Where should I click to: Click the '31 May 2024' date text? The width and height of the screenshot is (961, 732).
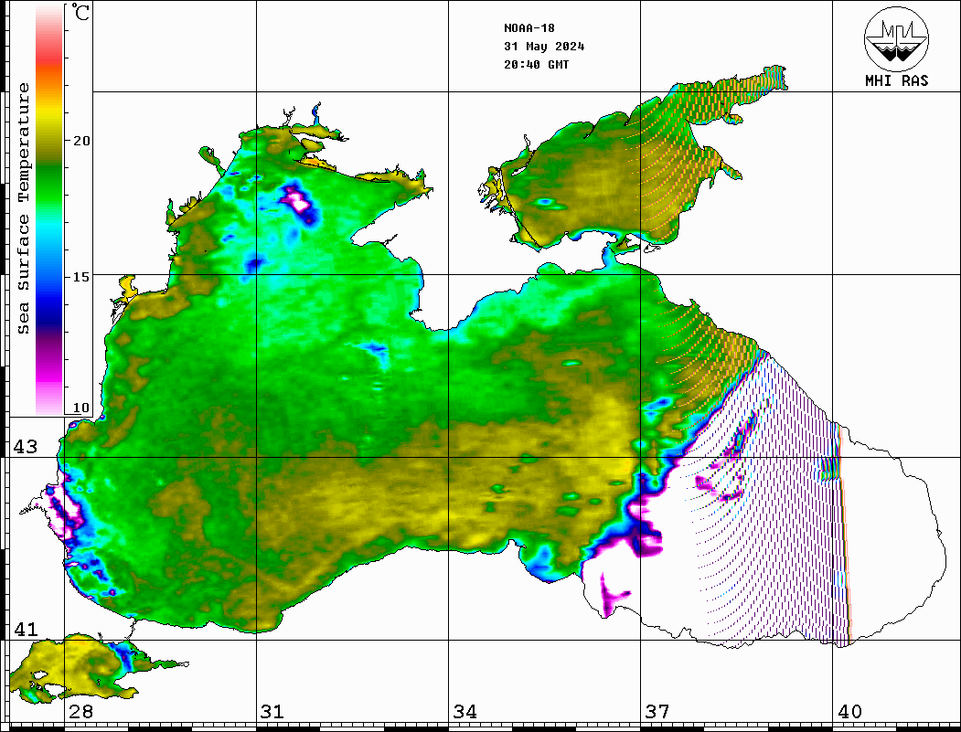pyautogui.click(x=544, y=47)
